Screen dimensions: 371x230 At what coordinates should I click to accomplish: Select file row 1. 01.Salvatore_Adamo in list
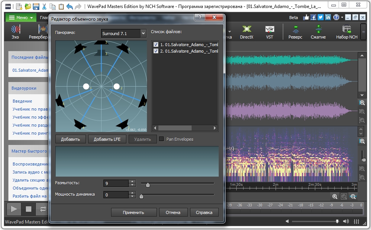tap(186, 45)
